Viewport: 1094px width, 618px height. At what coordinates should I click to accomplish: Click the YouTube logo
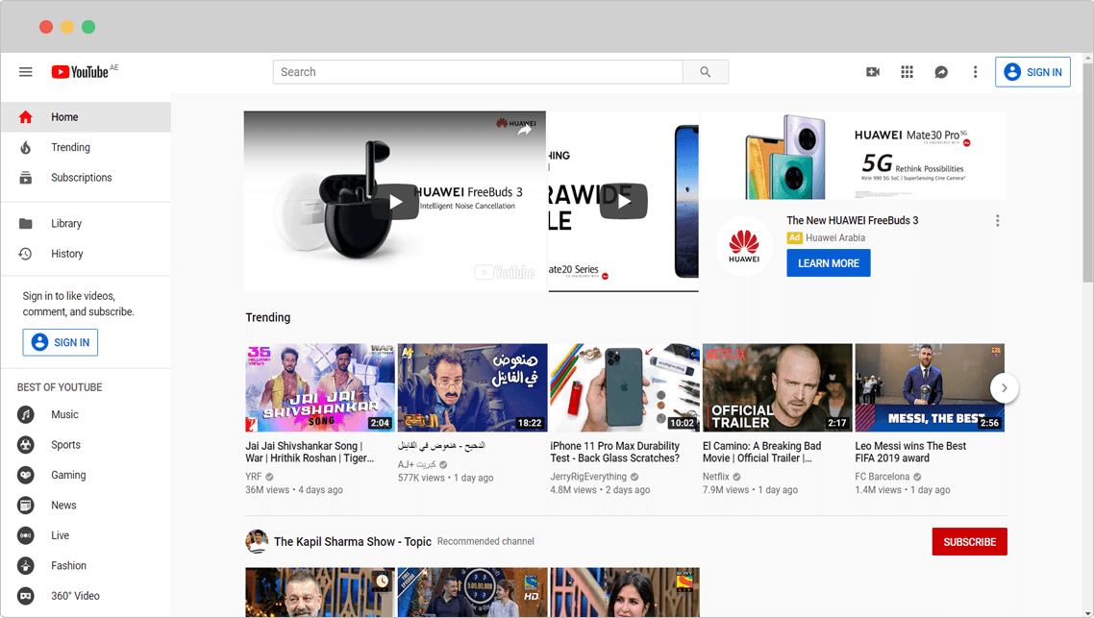pos(80,72)
